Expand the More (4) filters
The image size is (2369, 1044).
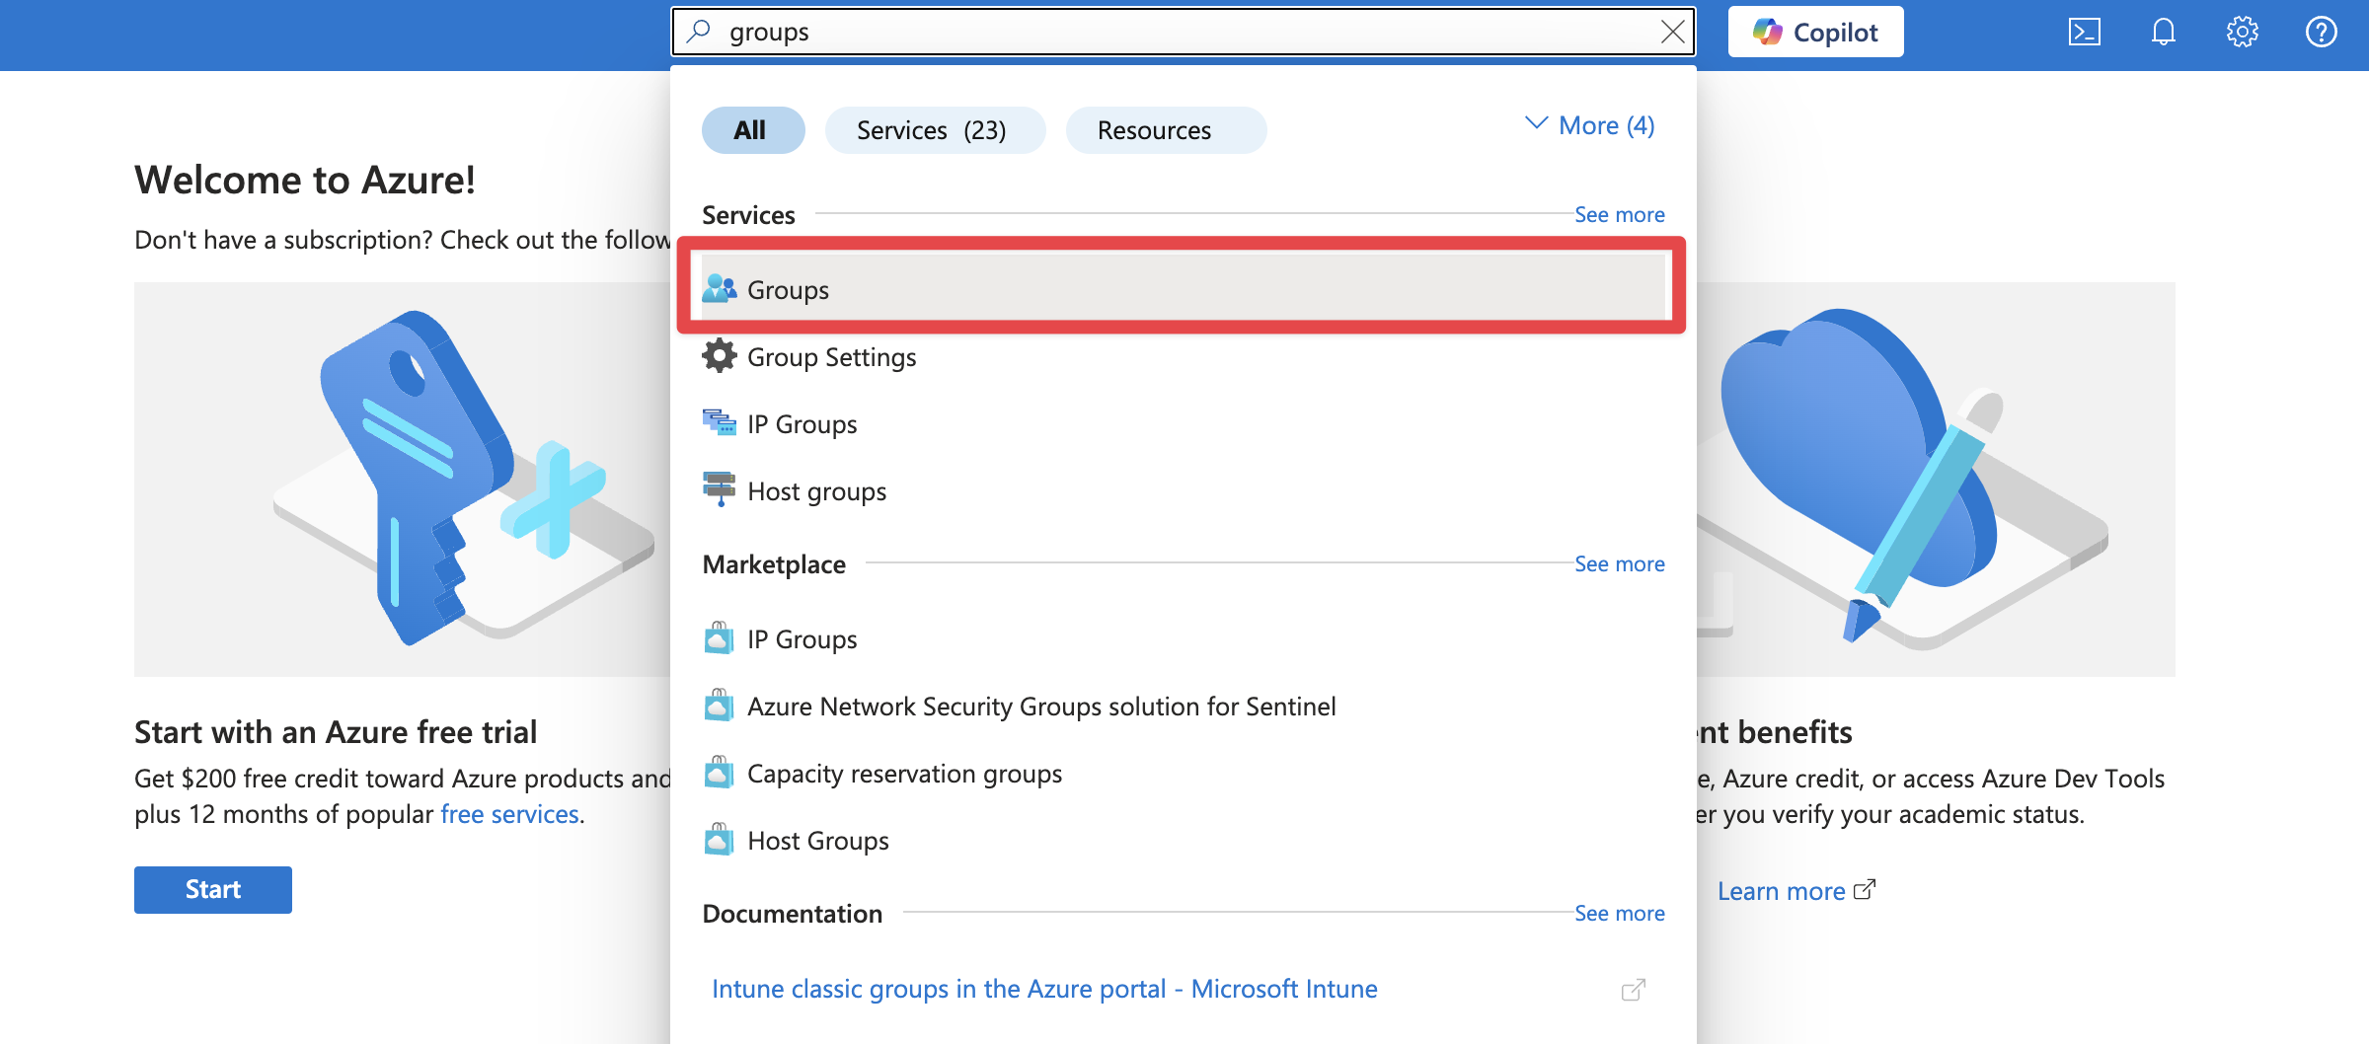1589,125
